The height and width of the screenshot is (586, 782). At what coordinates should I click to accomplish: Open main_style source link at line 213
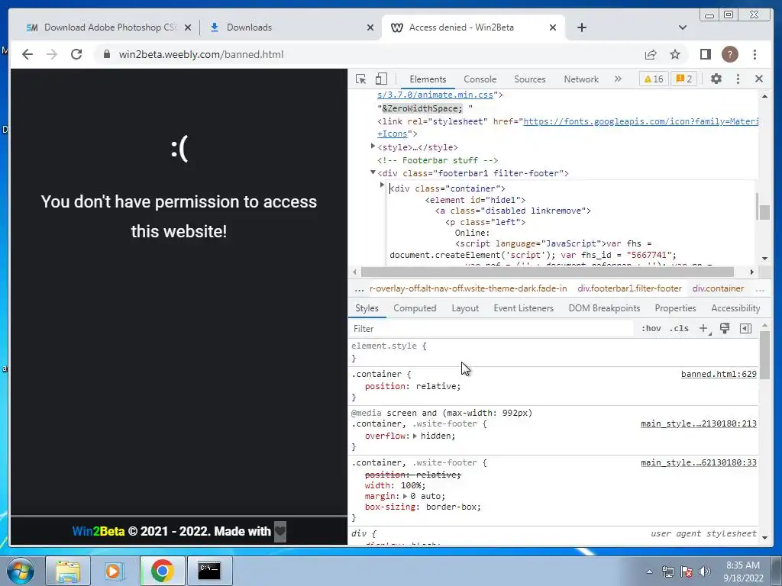698,424
